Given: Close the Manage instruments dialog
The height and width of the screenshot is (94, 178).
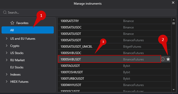Looking at the screenshot, I should [x=173, y=3].
